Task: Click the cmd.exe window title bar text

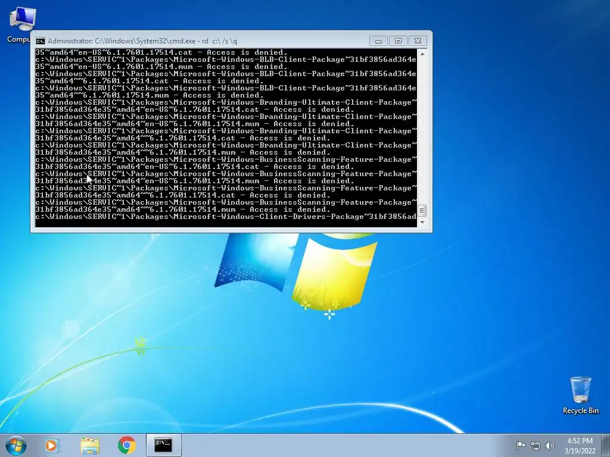Action: click(142, 41)
